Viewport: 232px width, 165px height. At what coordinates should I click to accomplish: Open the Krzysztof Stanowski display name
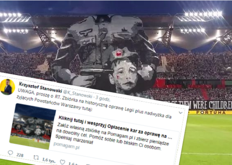(x=41, y=87)
